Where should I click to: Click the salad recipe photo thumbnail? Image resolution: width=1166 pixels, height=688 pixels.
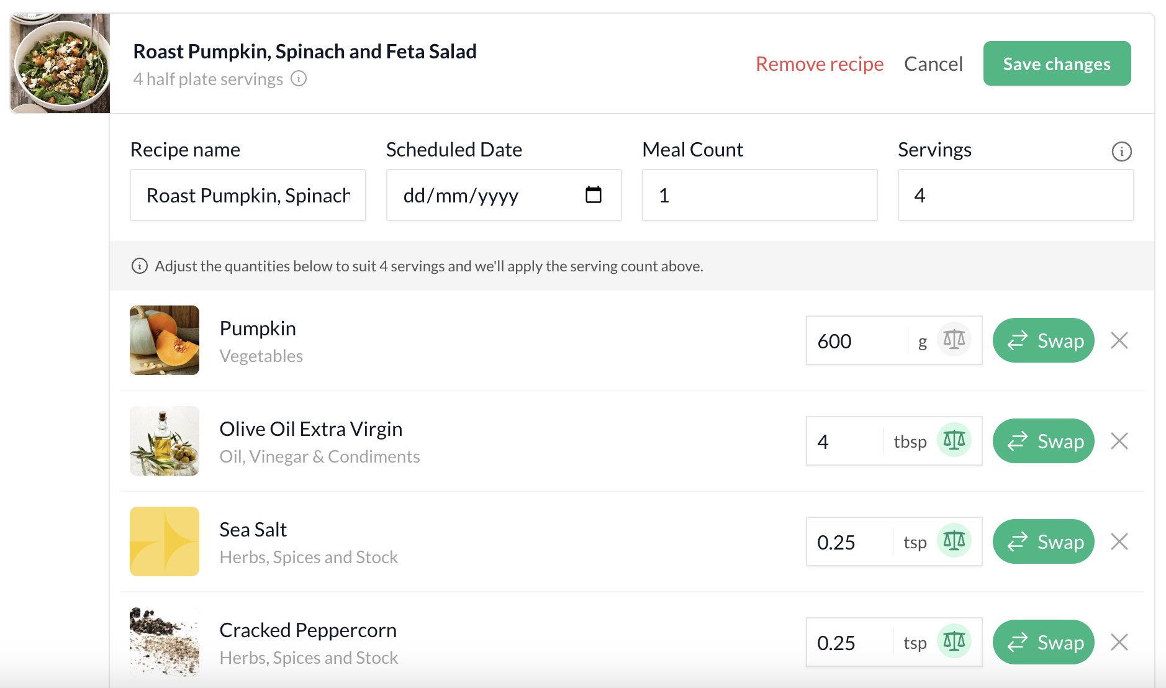[x=60, y=63]
